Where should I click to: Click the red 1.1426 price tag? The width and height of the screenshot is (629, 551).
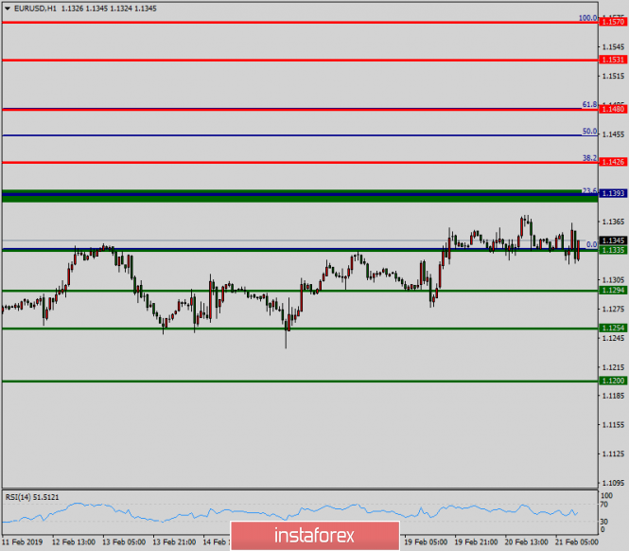(613, 163)
